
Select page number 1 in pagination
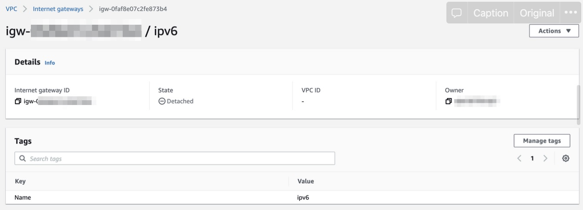[x=532, y=158]
